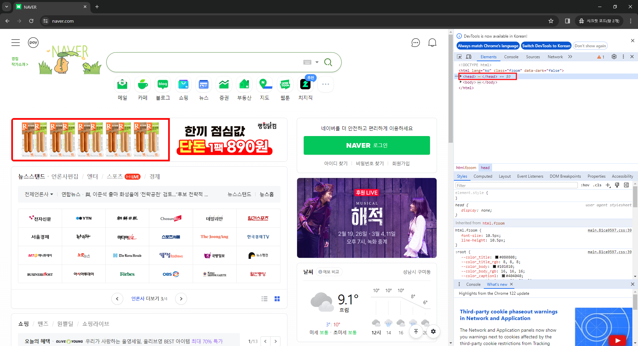
Task: Open the Naver Pay icon
Action: pyautogui.click(x=33, y=43)
